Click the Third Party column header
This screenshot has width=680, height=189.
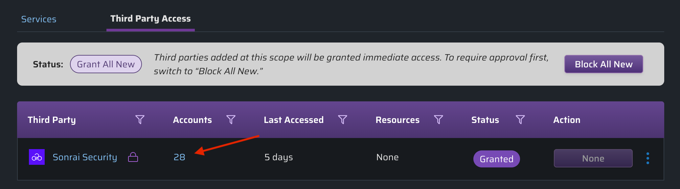coord(52,120)
